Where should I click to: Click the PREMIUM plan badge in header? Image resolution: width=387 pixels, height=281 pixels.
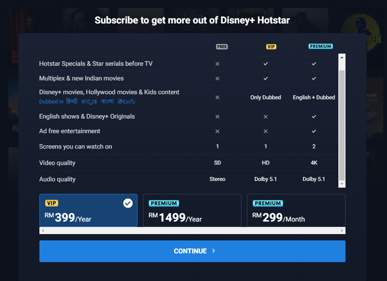pyautogui.click(x=321, y=46)
